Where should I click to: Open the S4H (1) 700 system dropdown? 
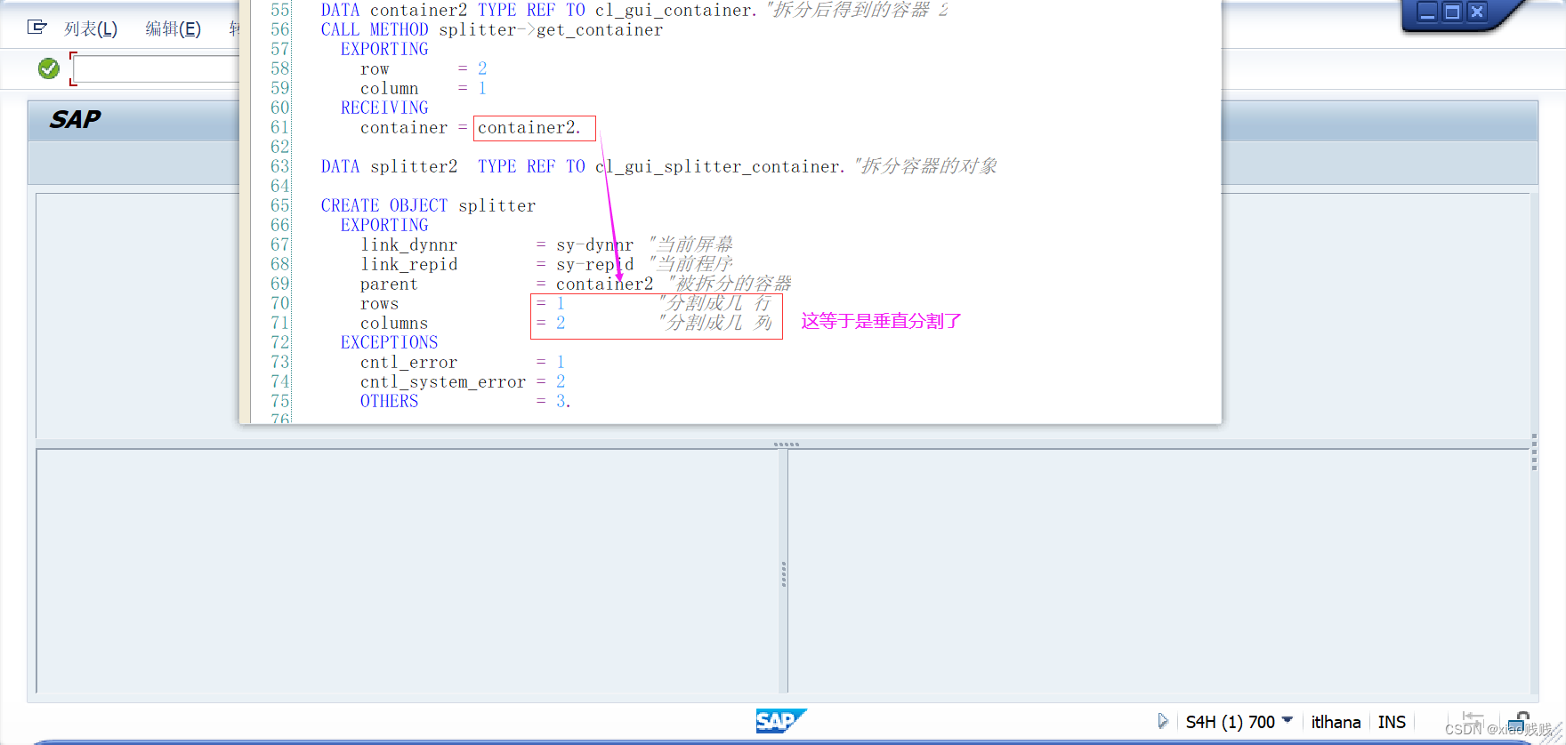tap(1239, 722)
